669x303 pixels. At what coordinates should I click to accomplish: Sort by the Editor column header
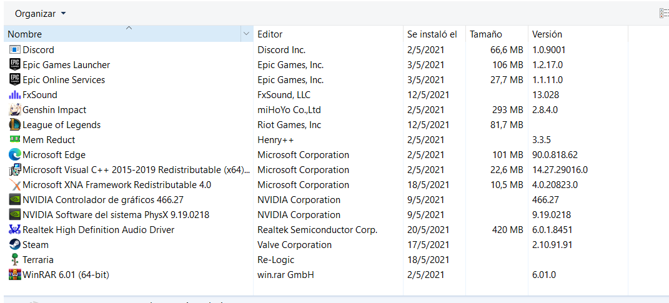point(270,34)
